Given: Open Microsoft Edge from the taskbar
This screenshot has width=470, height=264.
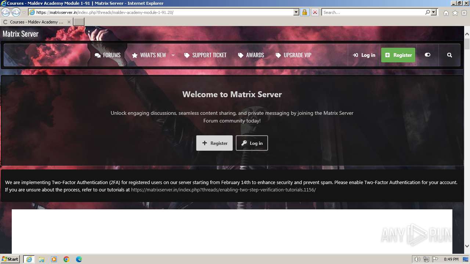Looking at the screenshot, I should [79, 259].
